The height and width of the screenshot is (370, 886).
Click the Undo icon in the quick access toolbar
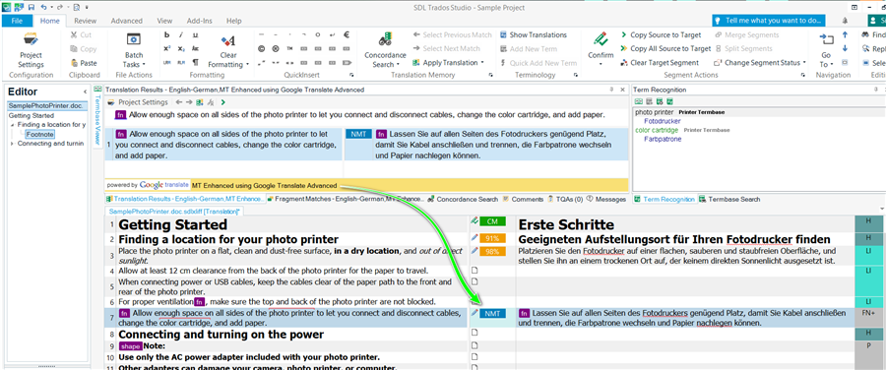pos(44,7)
